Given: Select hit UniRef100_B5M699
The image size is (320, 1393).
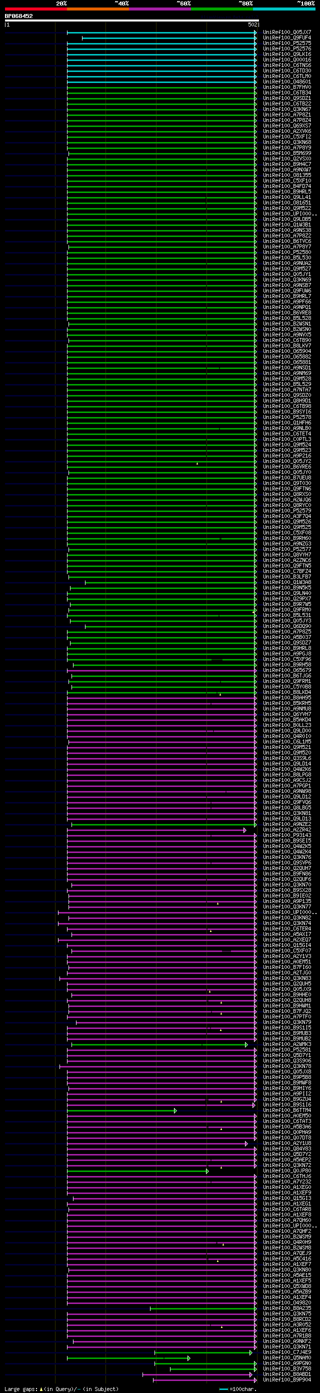Looking at the screenshot, I should point(287,153).
